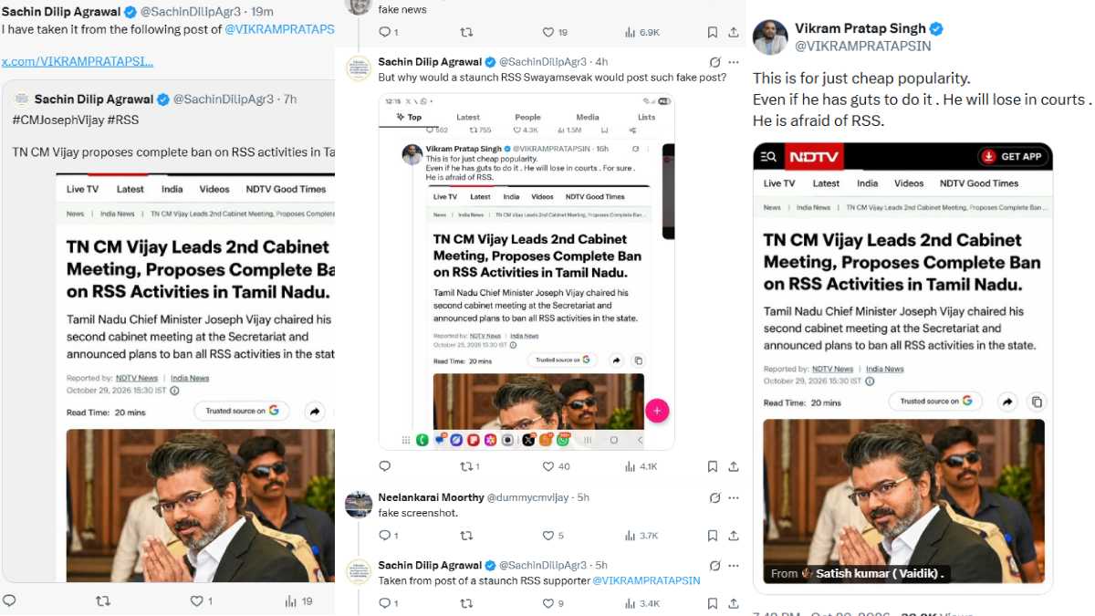Open the embedded screenshot image in Sachin's 4h tweet
Viewport: 1095px width, 616px height.
point(527,271)
